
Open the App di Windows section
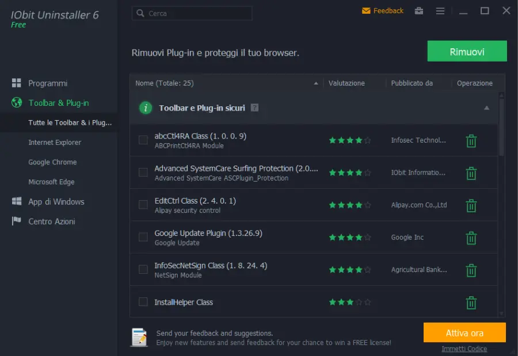pos(56,201)
